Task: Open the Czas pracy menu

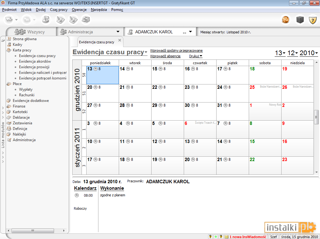Action: (58, 10)
